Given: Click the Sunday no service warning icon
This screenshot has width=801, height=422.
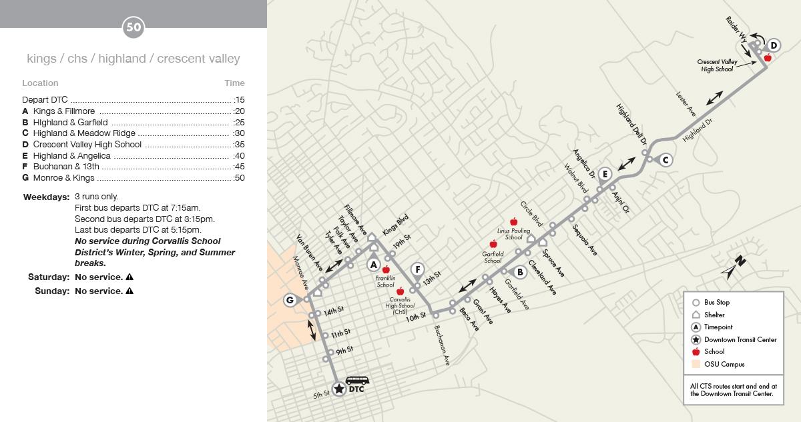Looking at the screenshot, I should 129,291.
